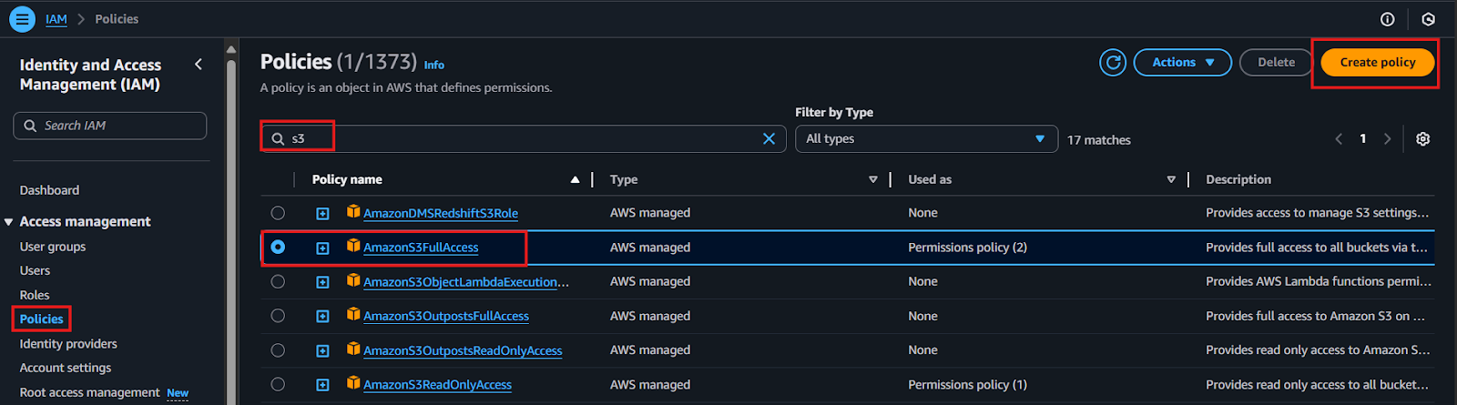
Task: Expand AmazonS3ReadOnlyAccess row details
Action: (322, 385)
